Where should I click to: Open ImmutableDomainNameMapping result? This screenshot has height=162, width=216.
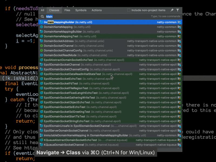coord(110,135)
